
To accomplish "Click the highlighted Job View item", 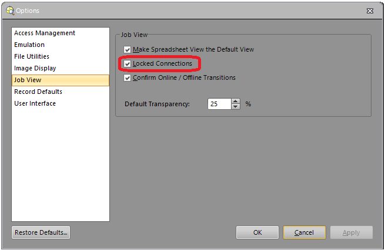I will 28,80.
